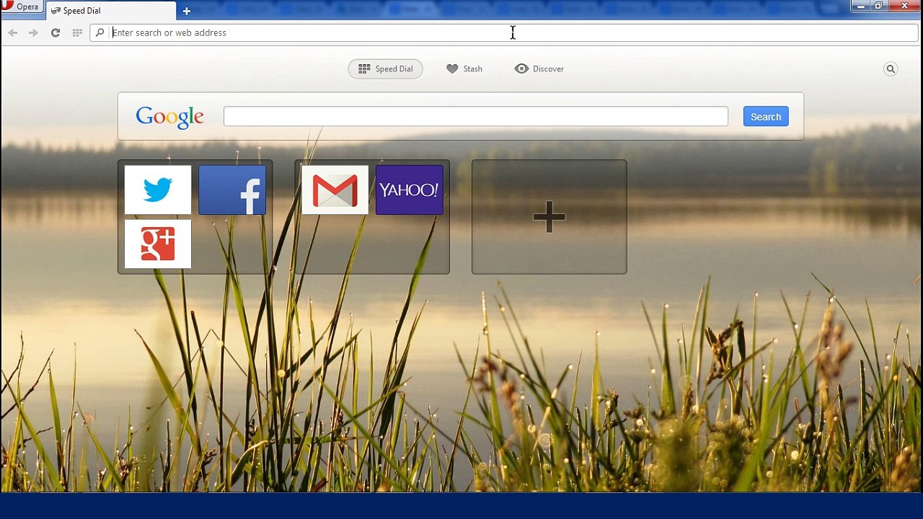923x519 pixels.
Task: Open the Opera main menu button
Action: click(22, 7)
